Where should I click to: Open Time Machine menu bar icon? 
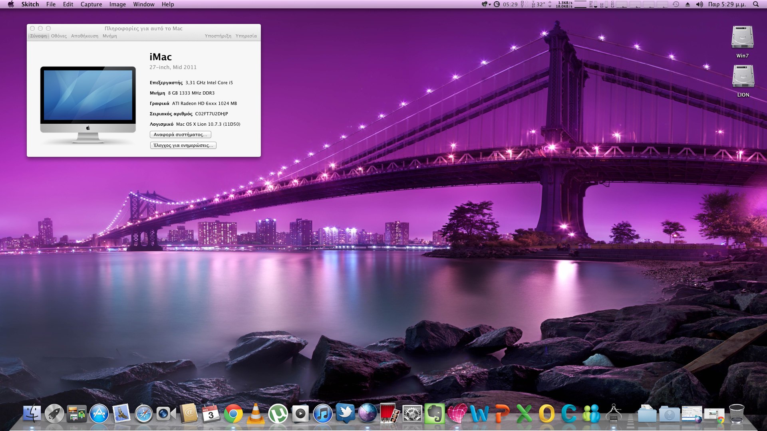[x=676, y=4]
